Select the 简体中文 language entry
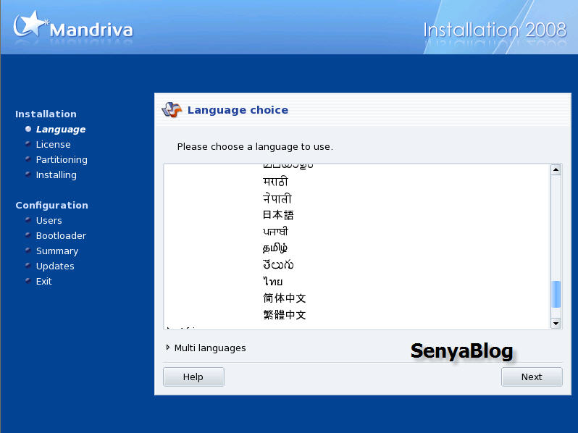Viewport: 578px width, 433px height. [284, 298]
